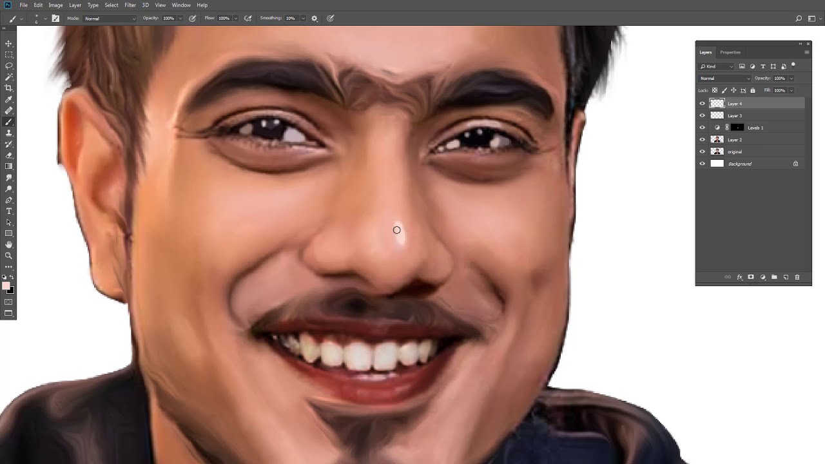This screenshot has width=825, height=464.
Task: Select the Pen tool
Action: (8, 200)
